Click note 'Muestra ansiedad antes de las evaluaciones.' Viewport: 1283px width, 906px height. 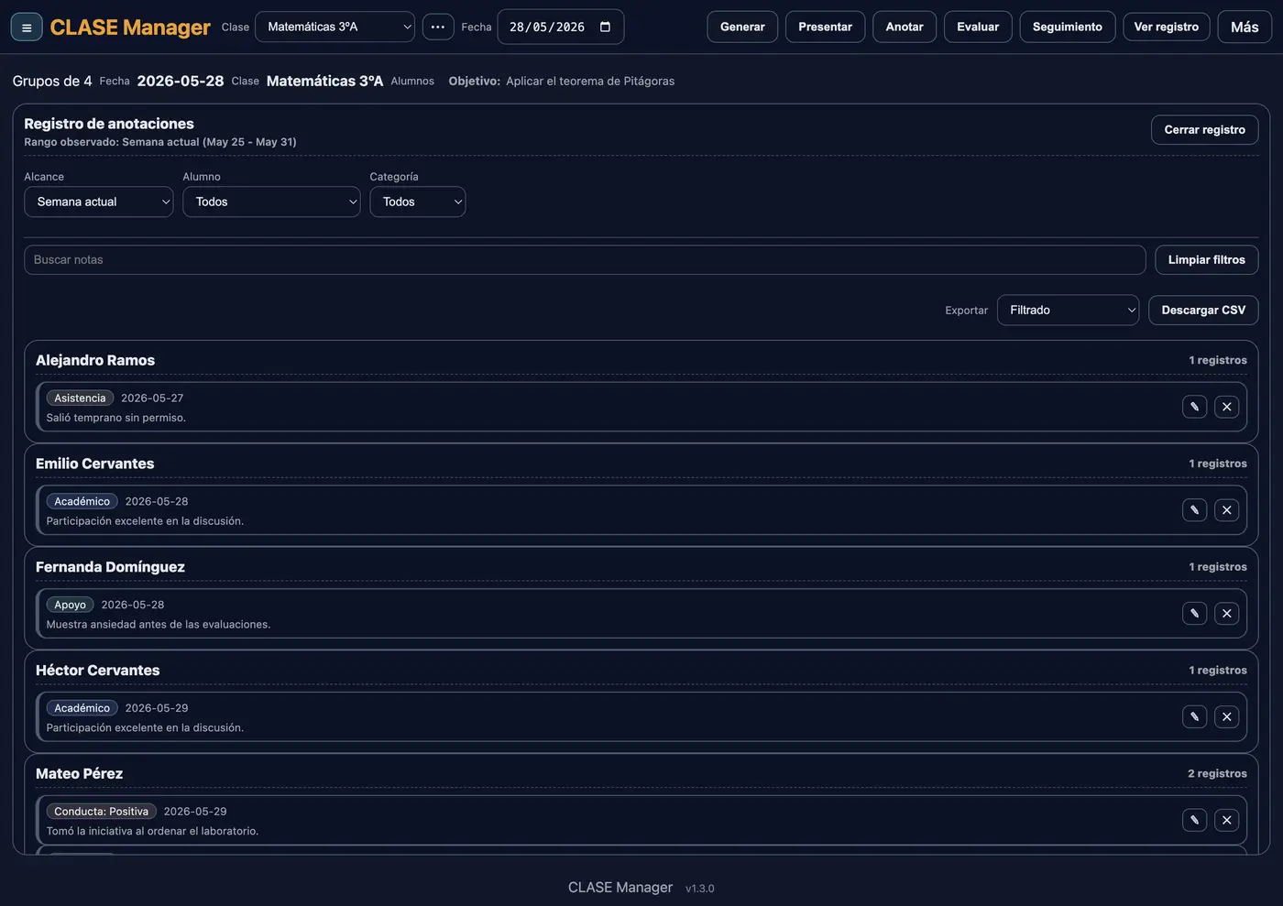pos(159,625)
